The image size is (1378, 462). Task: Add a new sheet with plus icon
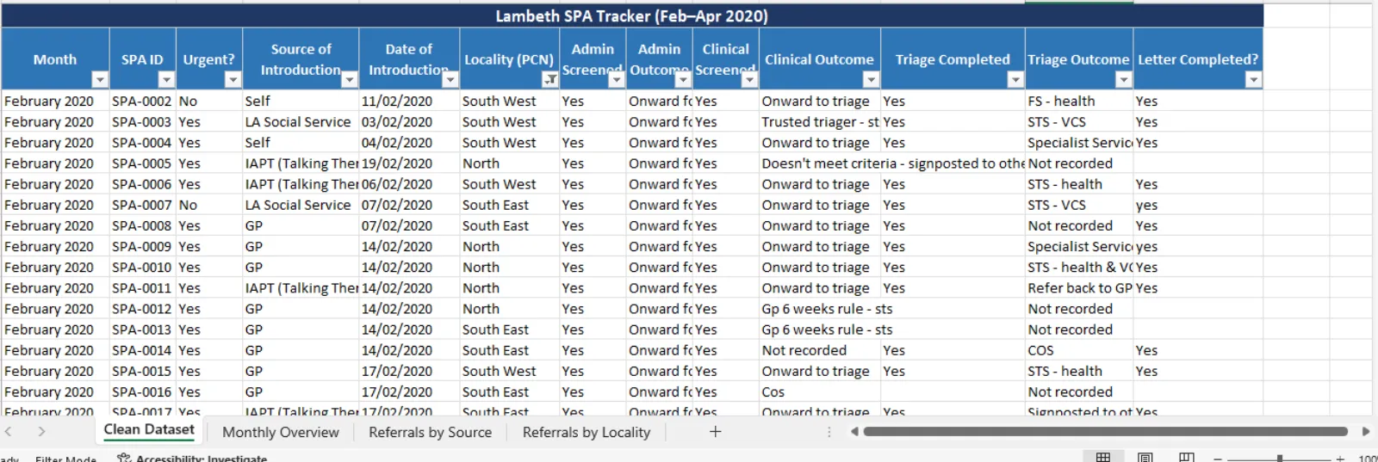[x=715, y=432]
